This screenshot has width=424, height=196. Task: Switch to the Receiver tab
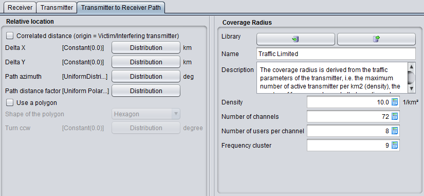20,7
